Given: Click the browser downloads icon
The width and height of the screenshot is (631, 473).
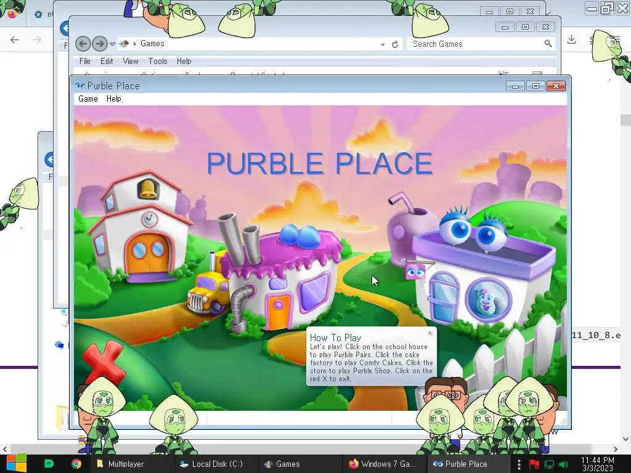Looking at the screenshot, I should click(571, 39).
